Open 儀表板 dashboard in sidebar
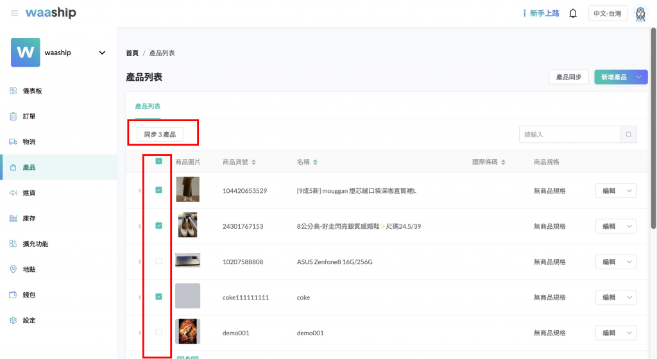 (x=32, y=91)
